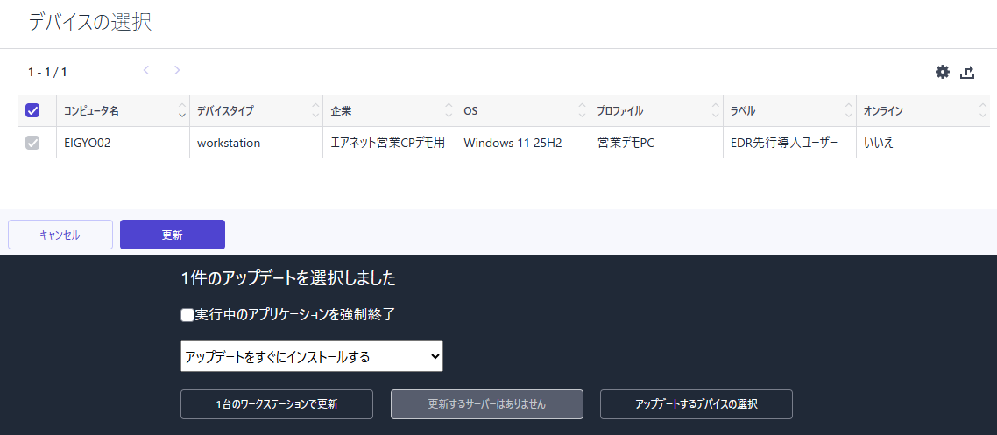Viewport: 997px width, 435px height.
Task: Toggle the select-all header checkbox
Action: click(x=32, y=110)
